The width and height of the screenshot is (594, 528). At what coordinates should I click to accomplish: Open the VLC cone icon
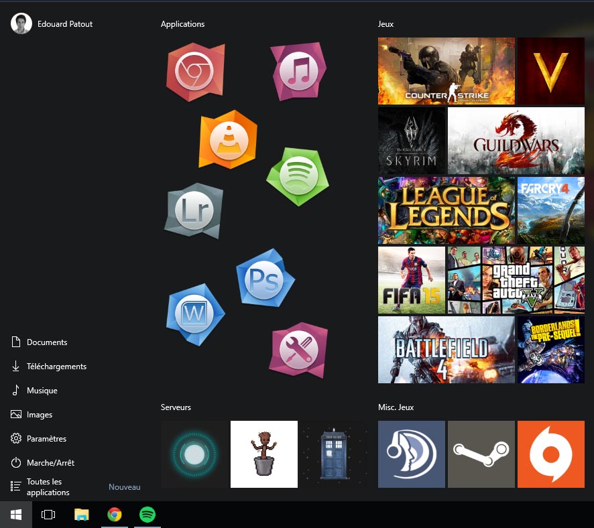click(228, 139)
